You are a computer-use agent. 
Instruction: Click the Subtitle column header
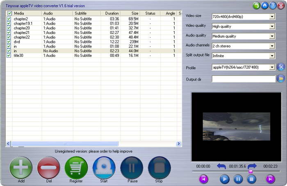click(87, 13)
